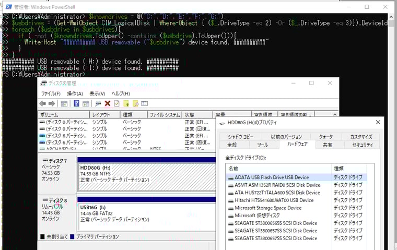Click the connect drive toolbar icon
397x250 pixels.
pos(98,103)
